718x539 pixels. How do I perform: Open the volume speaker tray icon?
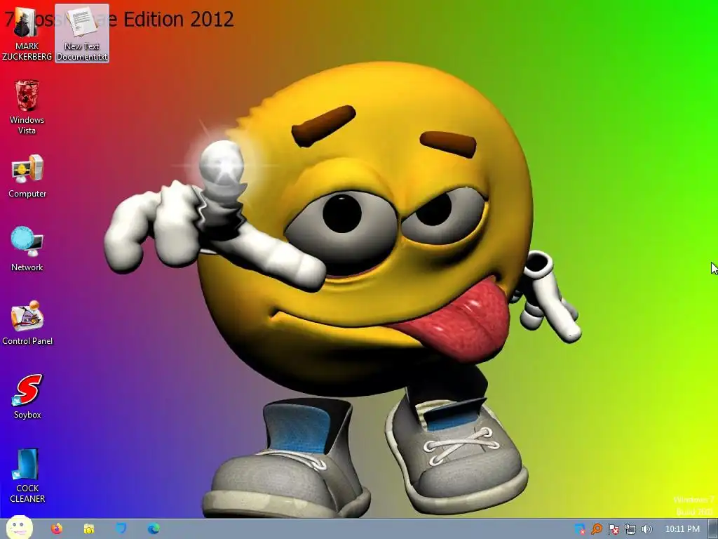point(646,529)
